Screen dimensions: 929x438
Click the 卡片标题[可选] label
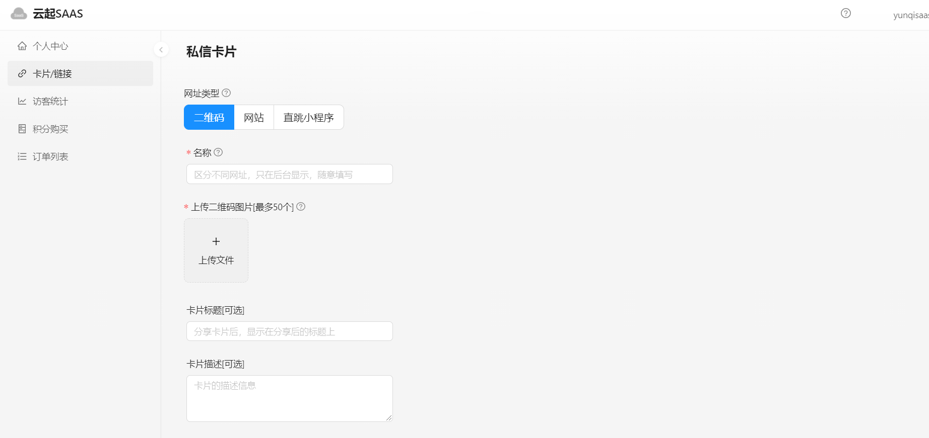click(x=215, y=310)
